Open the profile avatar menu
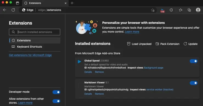Viewport: 203px width, 106px height. [198, 10]
